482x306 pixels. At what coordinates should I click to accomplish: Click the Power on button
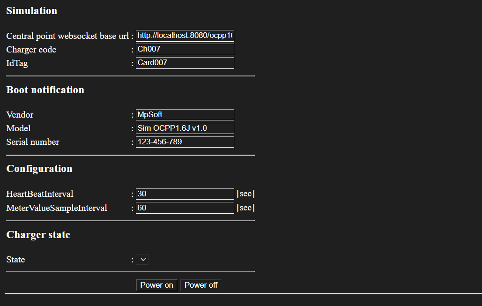coord(156,285)
